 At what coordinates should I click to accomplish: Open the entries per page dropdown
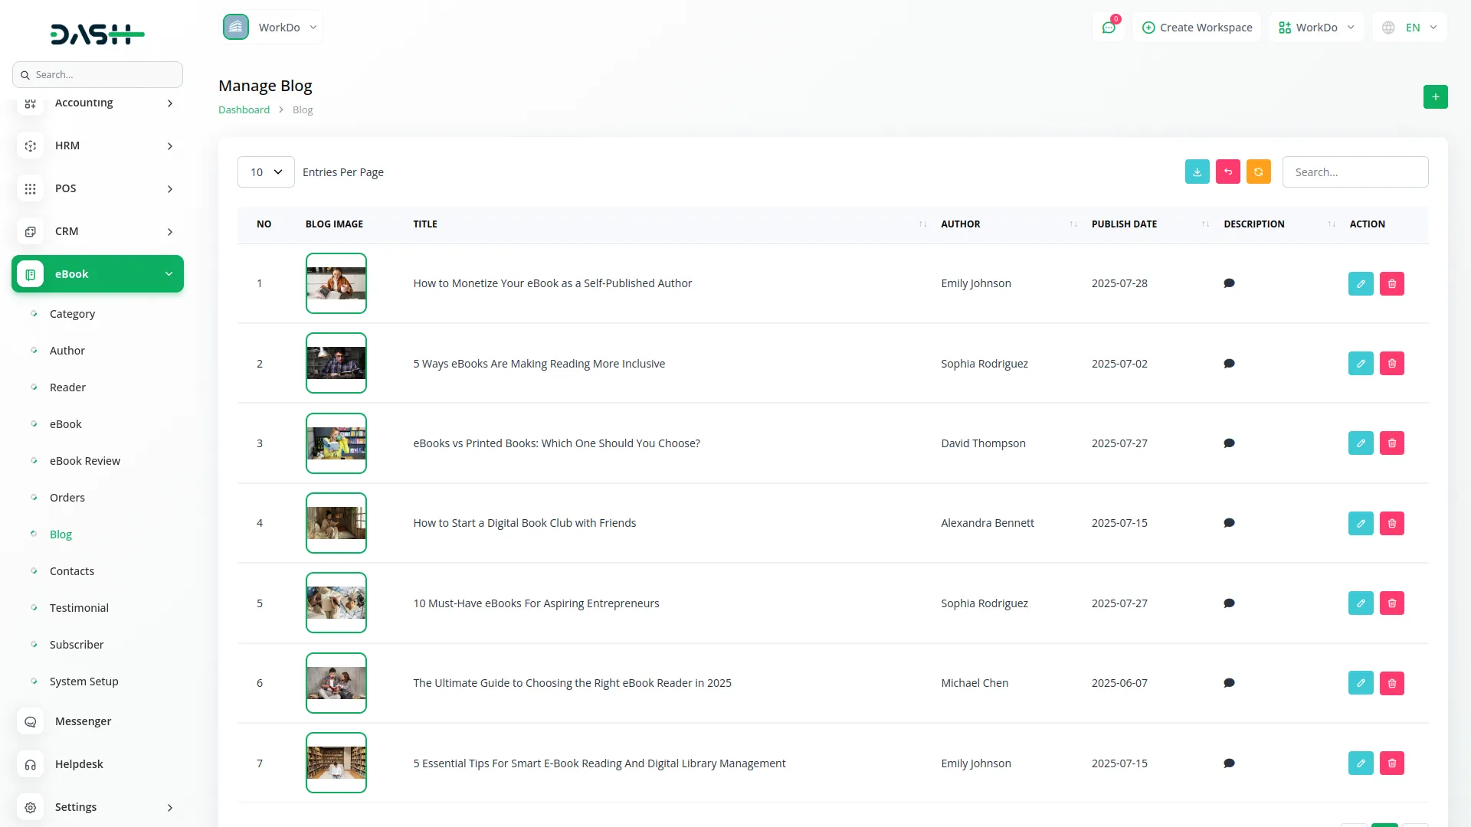click(x=266, y=172)
